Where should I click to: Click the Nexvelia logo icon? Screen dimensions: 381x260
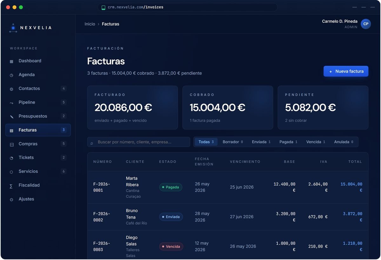pos(13,28)
